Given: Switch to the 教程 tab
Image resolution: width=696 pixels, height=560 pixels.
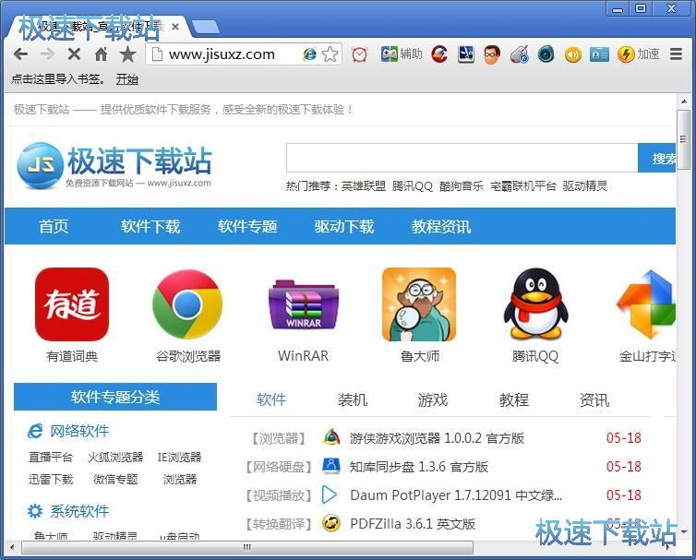Looking at the screenshot, I should [x=513, y=399].
